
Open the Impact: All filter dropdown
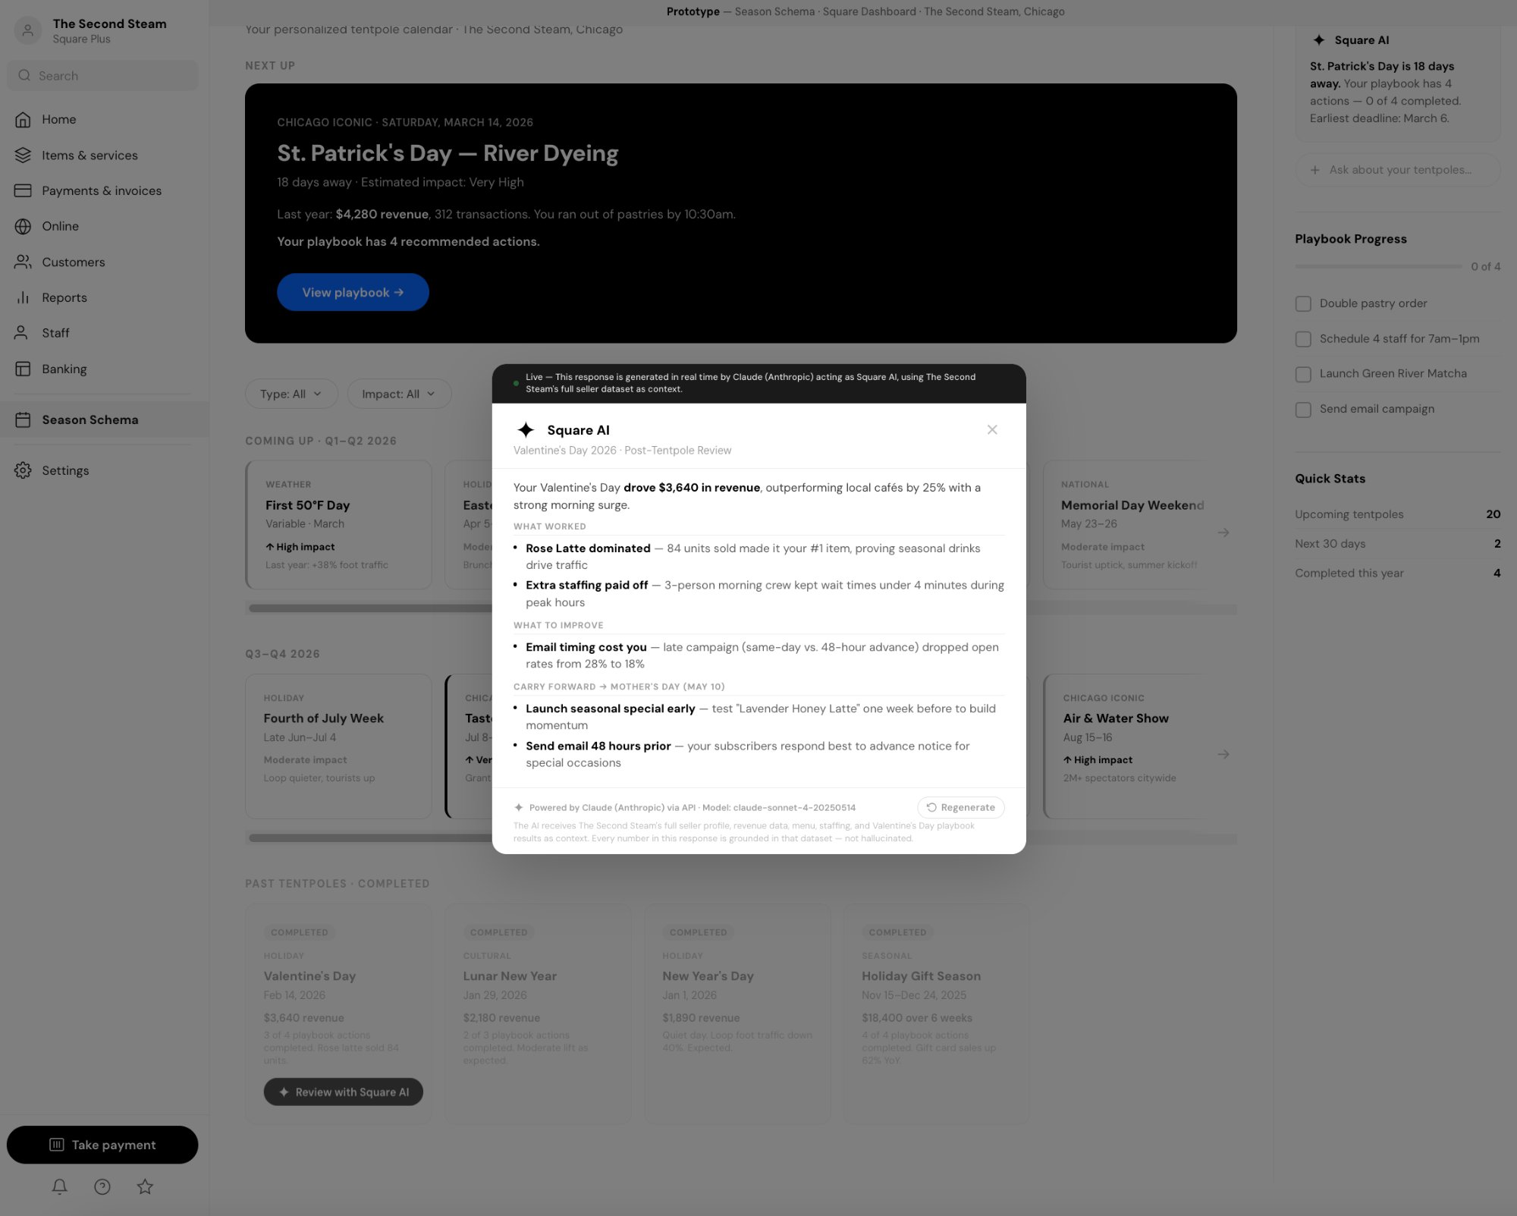[x=399, y=394]
